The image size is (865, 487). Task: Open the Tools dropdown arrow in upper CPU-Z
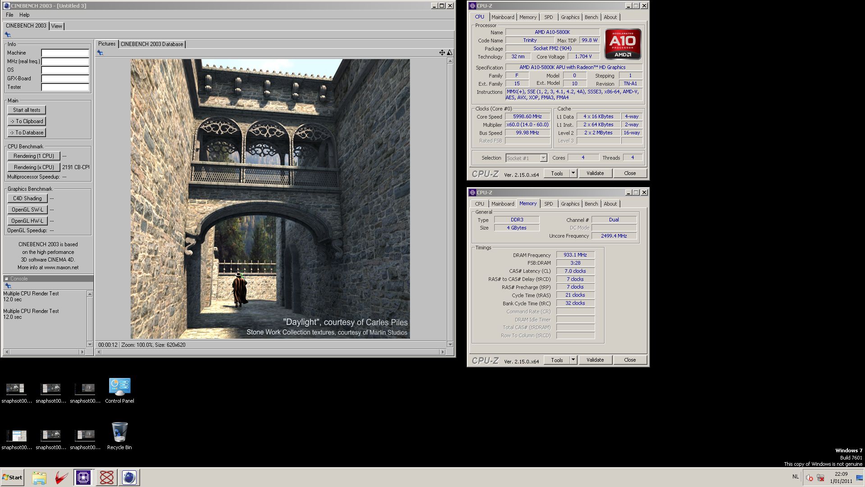[x=573, y=173]
